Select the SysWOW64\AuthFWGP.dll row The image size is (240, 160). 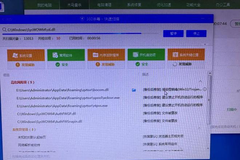point(47,114)
